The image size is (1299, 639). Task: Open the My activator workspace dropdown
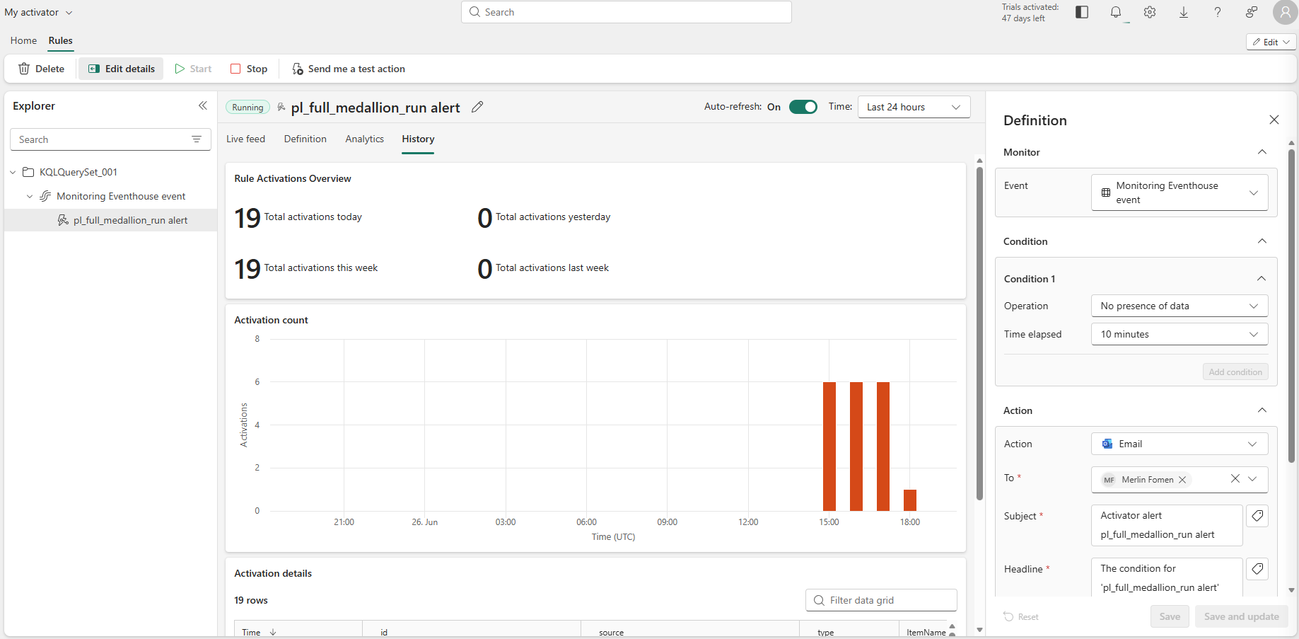coord(38,13)
